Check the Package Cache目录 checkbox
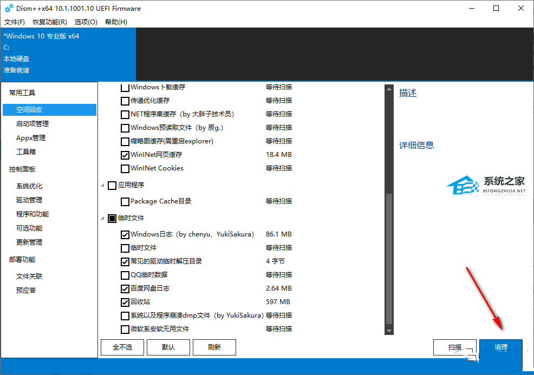This screenshot has width=534, height=375. point(125,202)
